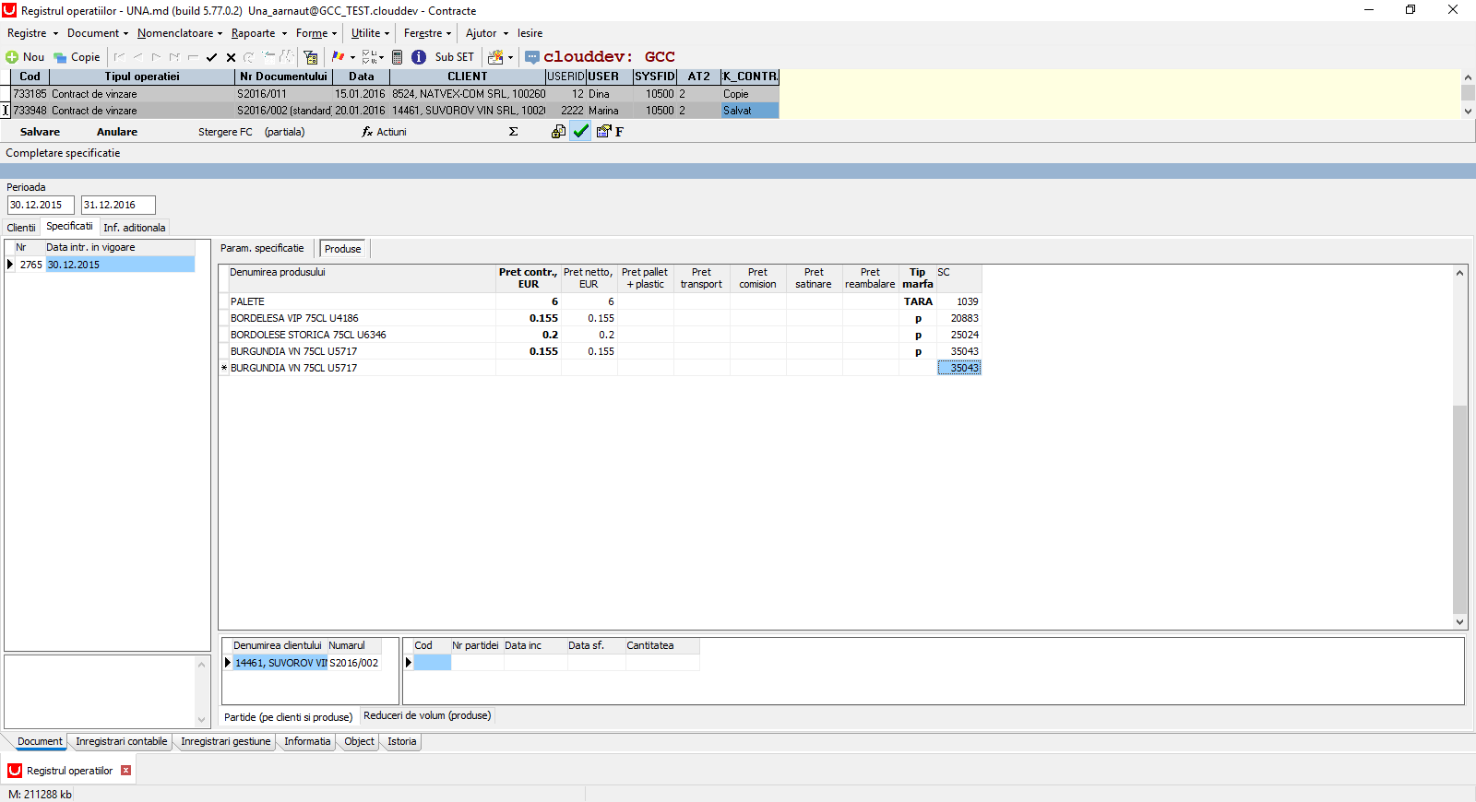The image size is (1476, 802).
Task: Click the wizard sparkle icon in toolbar
Action: click(495, 57)
